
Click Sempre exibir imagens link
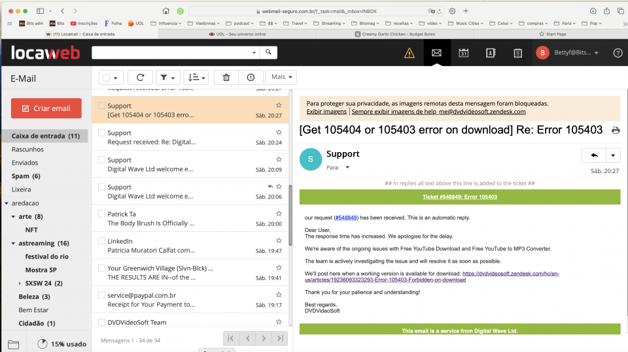pyautogui.click(x=438, y=112)
